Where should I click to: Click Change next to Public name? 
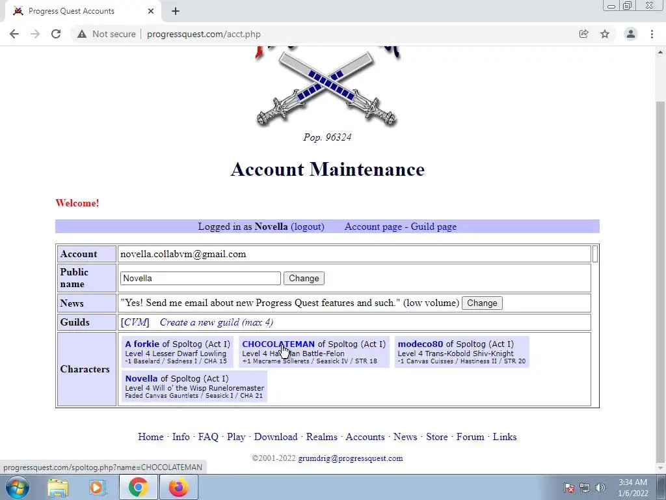coord(304,279)
